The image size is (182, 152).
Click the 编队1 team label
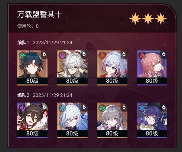point(23,43)
